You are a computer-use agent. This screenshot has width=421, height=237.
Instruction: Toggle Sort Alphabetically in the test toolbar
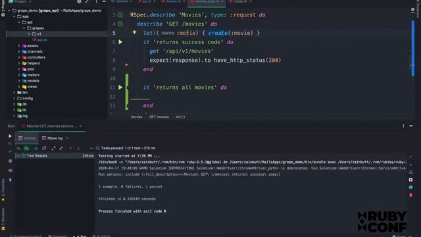coord(36,148)
